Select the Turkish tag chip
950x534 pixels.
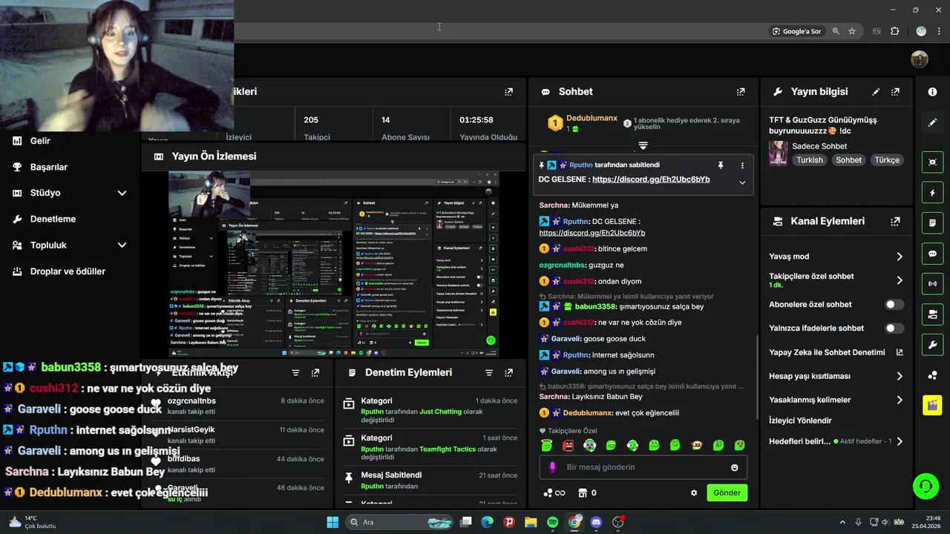coord(810,160)
